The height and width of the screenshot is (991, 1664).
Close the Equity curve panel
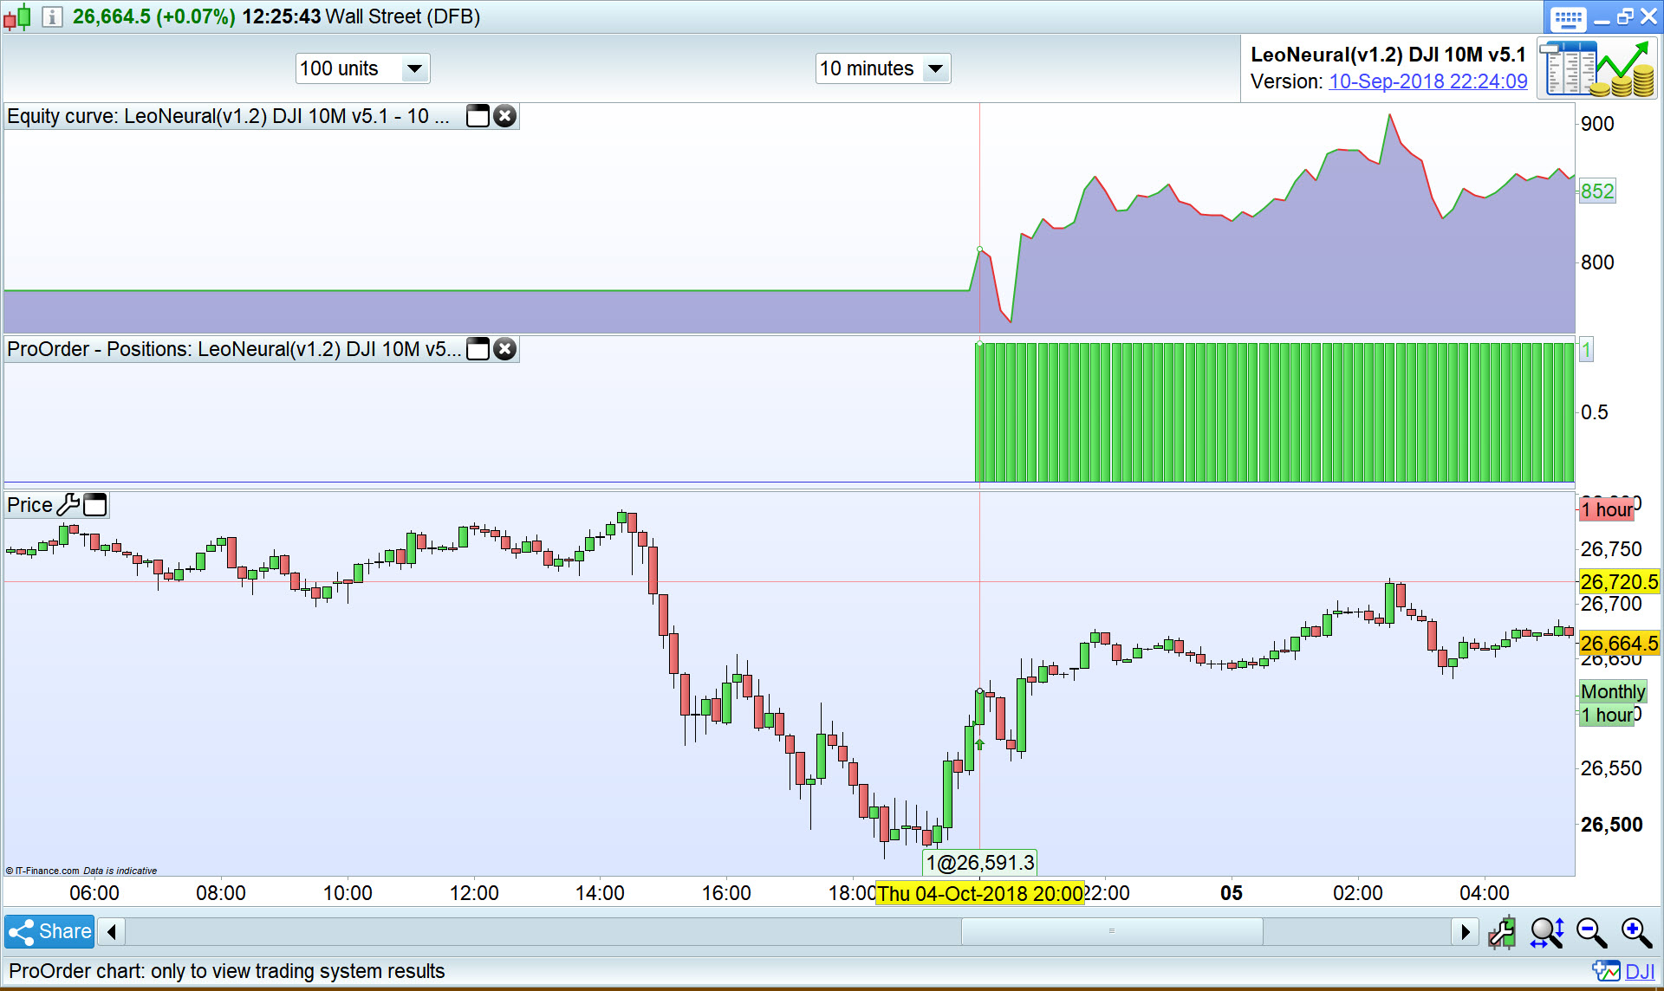505,116
